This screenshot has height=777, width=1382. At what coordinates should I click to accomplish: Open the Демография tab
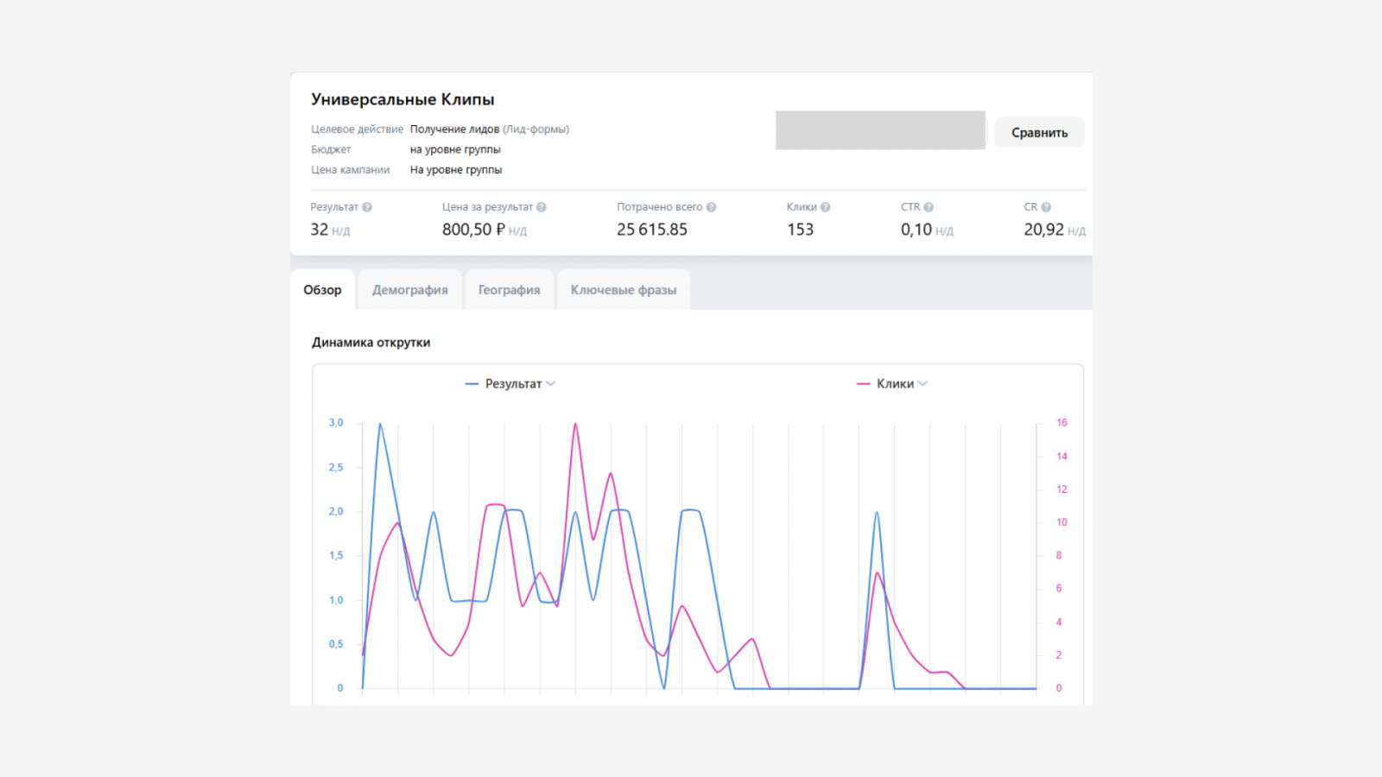coord(410,290)
